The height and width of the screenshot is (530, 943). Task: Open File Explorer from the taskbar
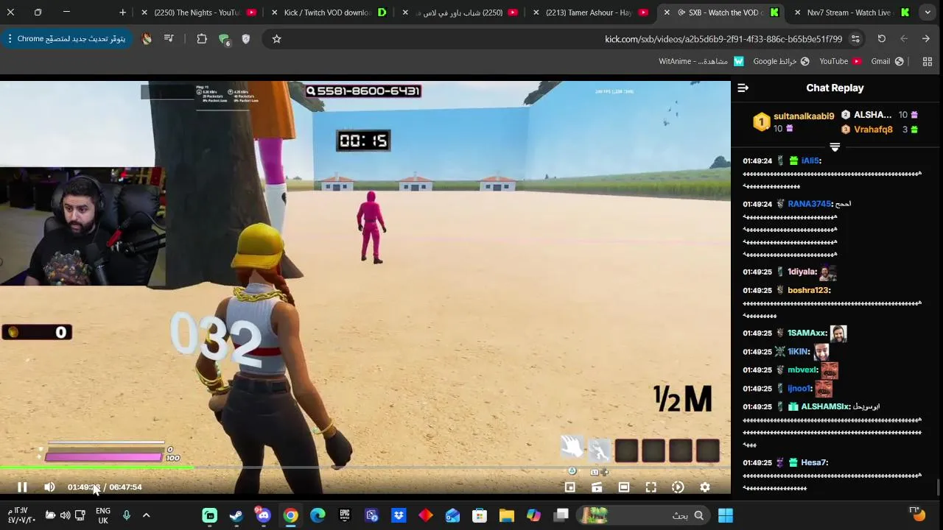coord(506,515)
